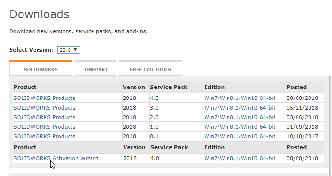Open SOLIDWORKS Products link for Service Pack 0.1
This screenshot has height=176, width=332.
(x=44, y=136)
